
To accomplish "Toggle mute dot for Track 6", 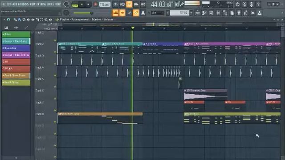I will point(55,99).
